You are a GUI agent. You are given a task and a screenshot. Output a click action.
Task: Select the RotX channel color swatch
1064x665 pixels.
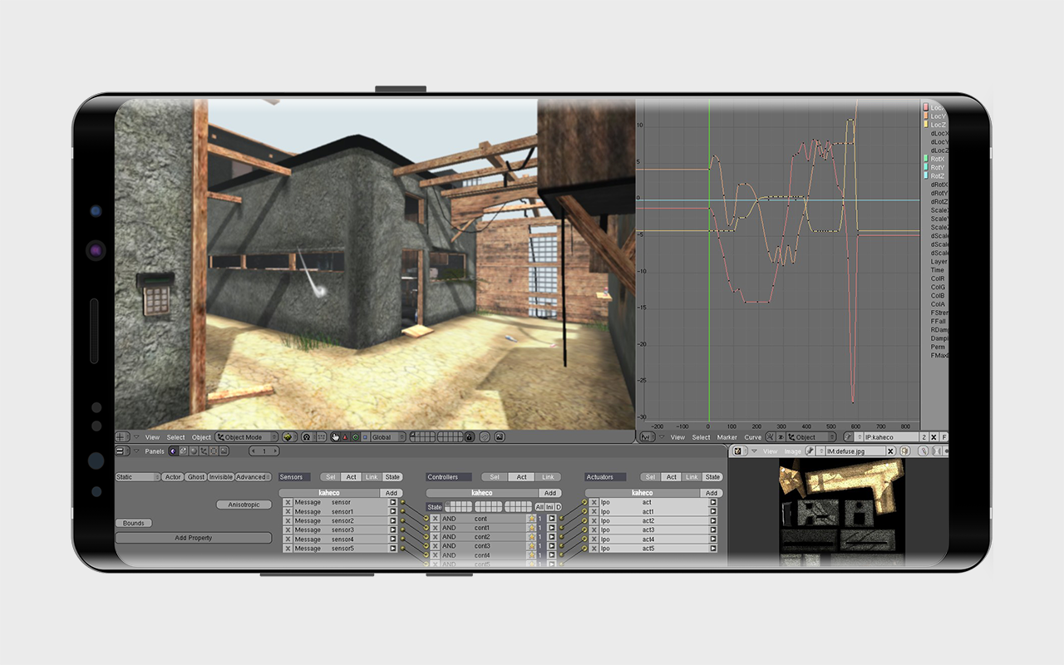(x=926, y=159)
